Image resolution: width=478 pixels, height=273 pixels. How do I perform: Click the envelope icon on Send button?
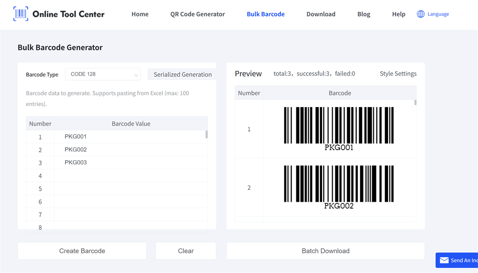click(444, 260)
